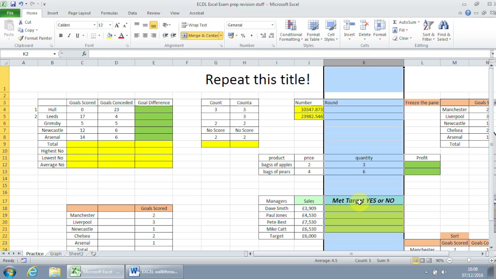The height and width of the screenshot is (279, 496).
Task: Switch to the Review ribbon tab
Action: point(153,13)
